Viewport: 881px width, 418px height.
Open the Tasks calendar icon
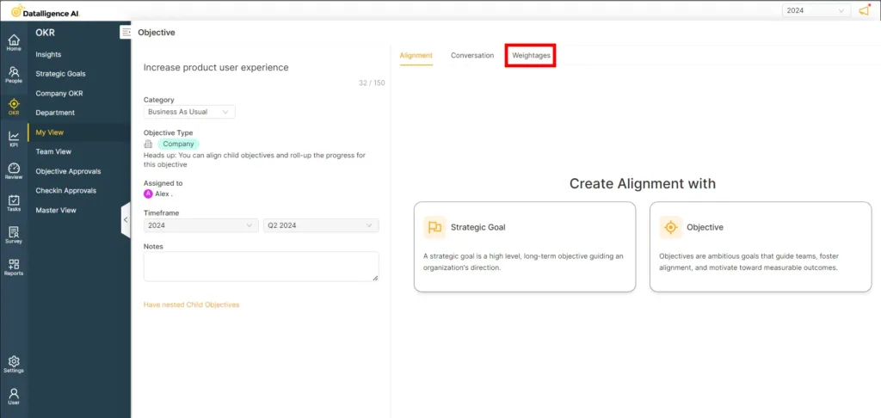coord(14,203)
